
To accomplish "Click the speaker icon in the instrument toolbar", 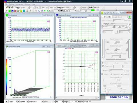I will (42, 11).
